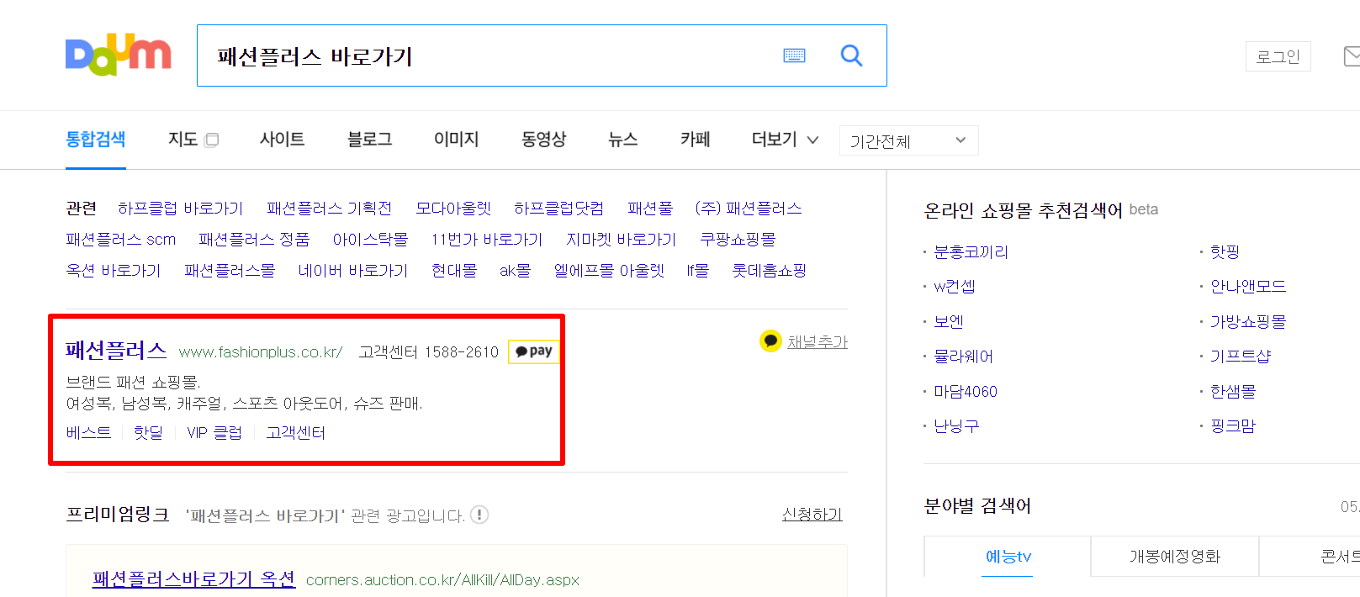Open the 패션플러스 site title link

tap(116, 351)
